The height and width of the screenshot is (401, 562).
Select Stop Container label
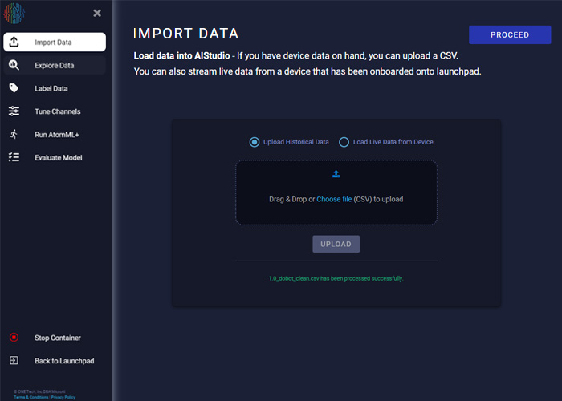[x=58, y=338]
